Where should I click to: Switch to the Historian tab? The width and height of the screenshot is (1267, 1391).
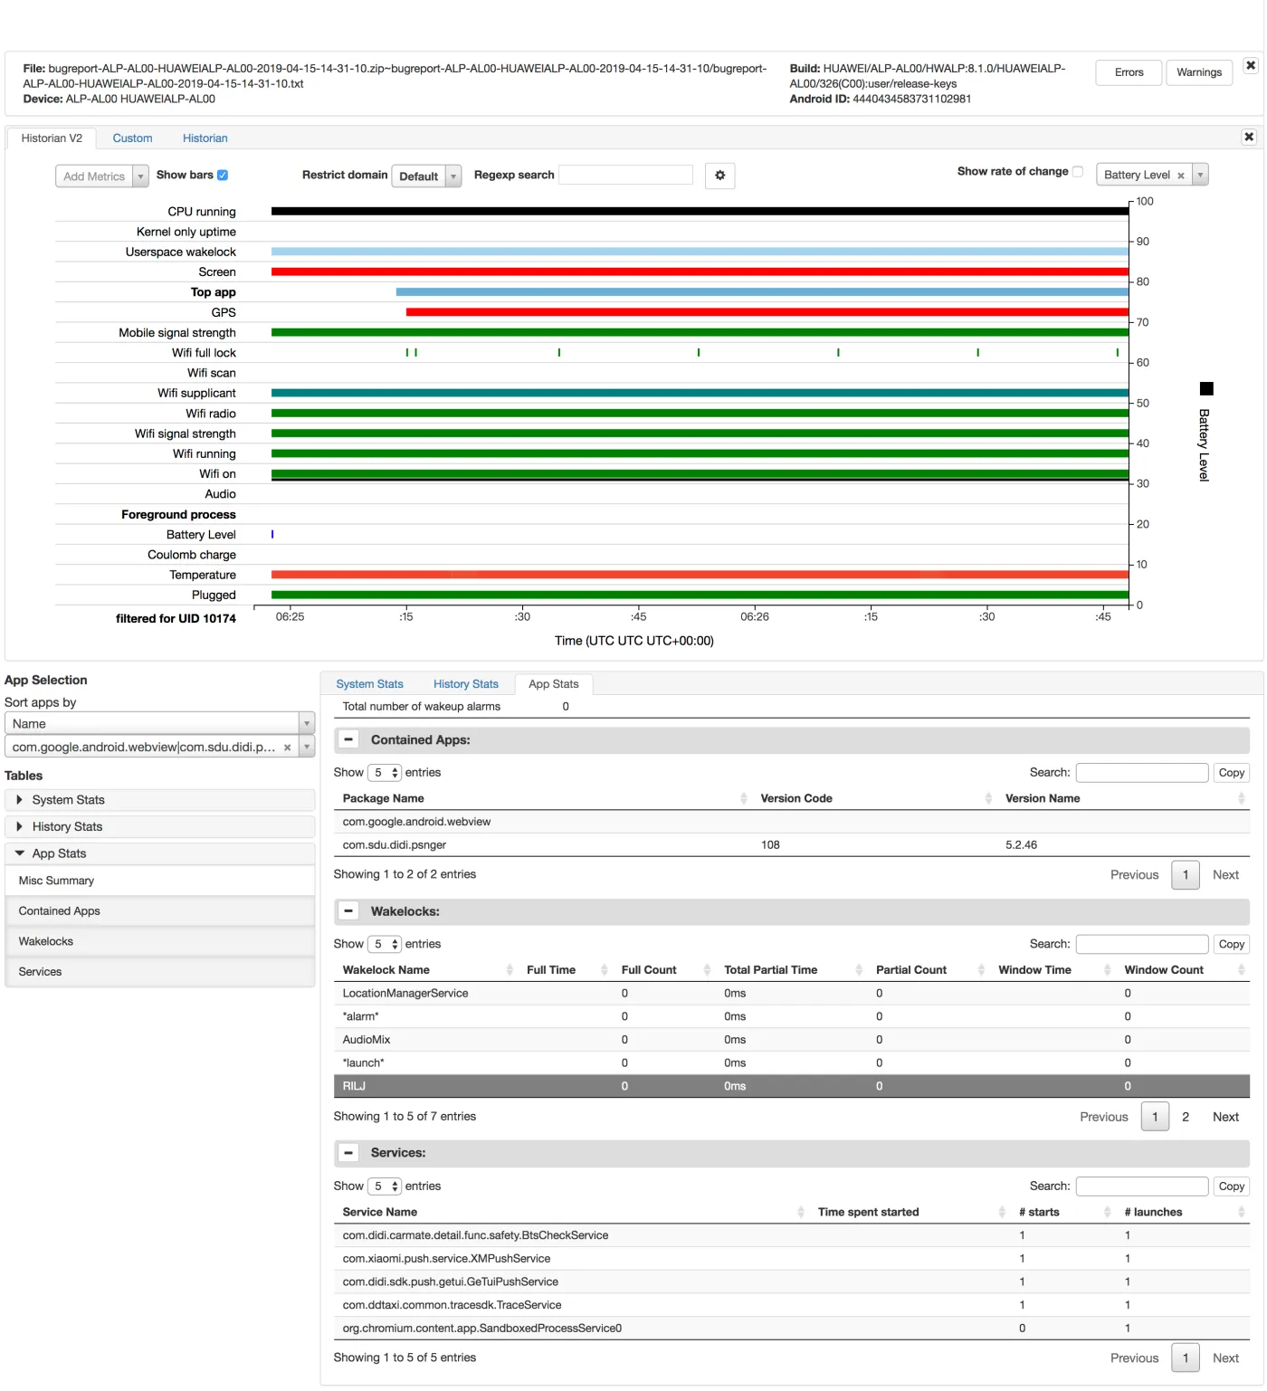[x=205, y=138]
